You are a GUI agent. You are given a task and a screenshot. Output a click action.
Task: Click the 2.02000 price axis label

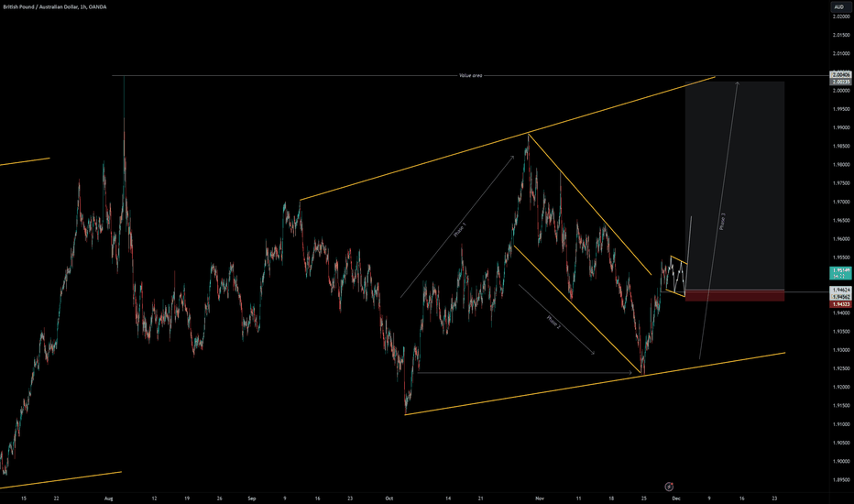click(x=841, y=16)
